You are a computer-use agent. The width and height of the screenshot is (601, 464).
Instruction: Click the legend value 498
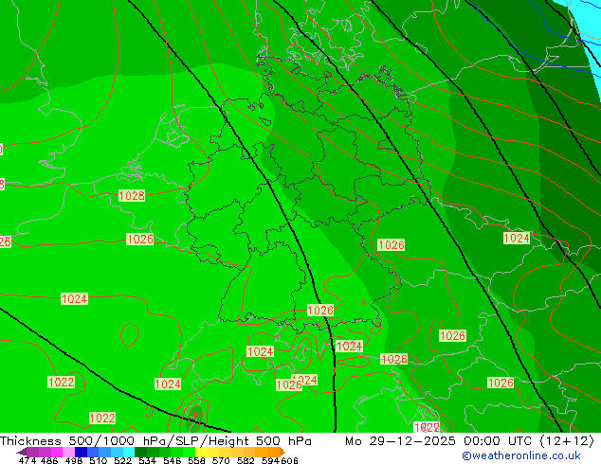pos(74,460)
